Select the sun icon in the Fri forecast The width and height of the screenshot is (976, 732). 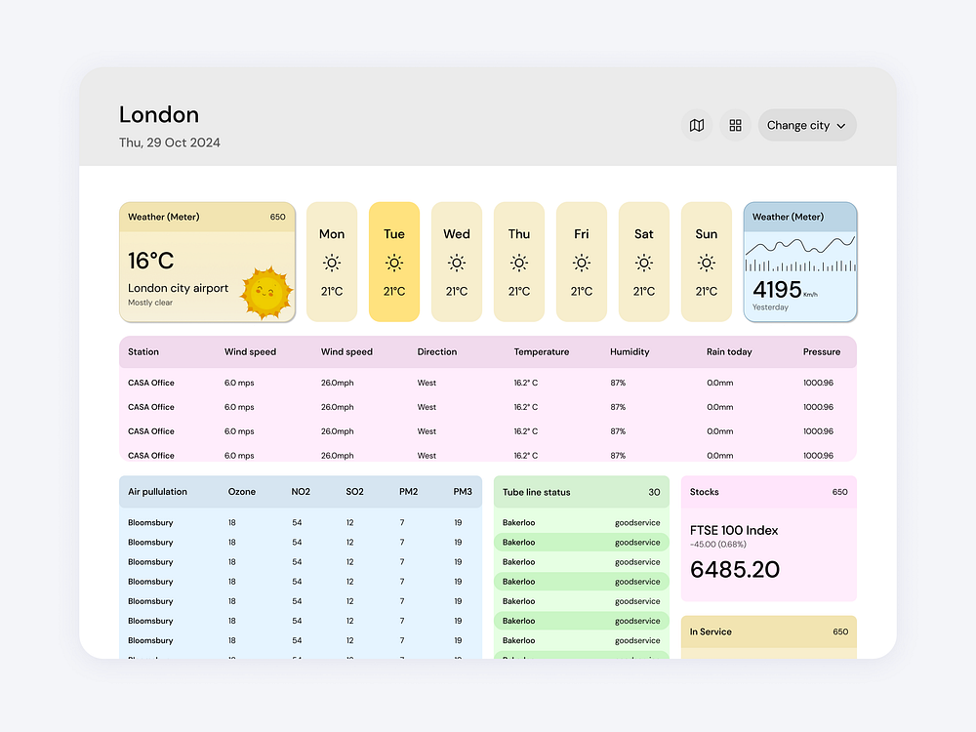(x=581, y=263)
